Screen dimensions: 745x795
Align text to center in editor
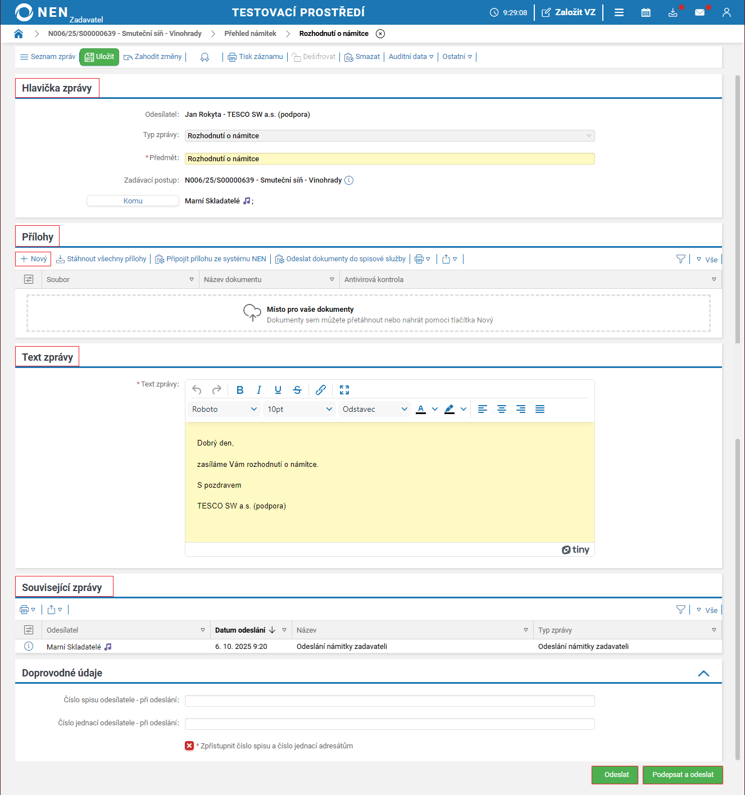coord(502,409)
